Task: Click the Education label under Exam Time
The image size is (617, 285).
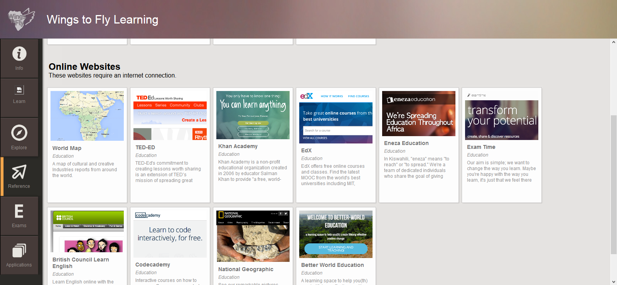Action: pos(477,155)
